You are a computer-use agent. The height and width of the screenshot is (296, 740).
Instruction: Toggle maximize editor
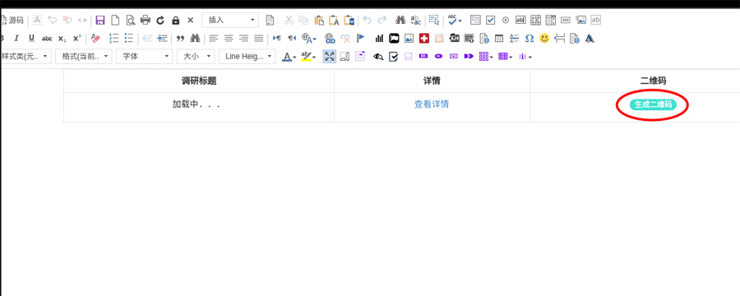[330, 57]
